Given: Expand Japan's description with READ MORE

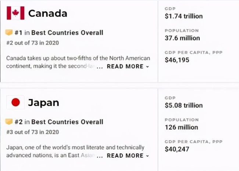Looking at the screenshot, I should (x=125, y=156).
